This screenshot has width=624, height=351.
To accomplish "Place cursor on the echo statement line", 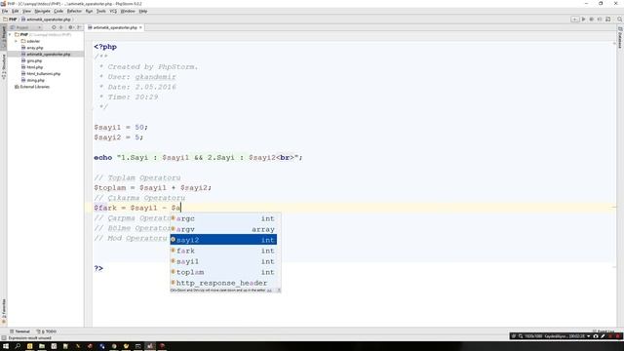I will click(198, 158).
